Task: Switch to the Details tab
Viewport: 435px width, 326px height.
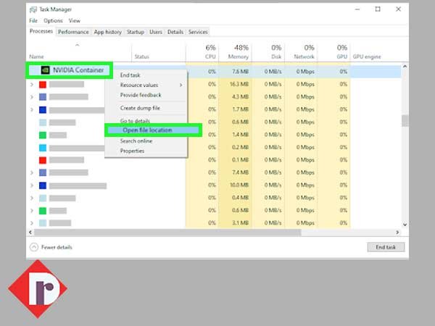Action: (x=175, y=32)
